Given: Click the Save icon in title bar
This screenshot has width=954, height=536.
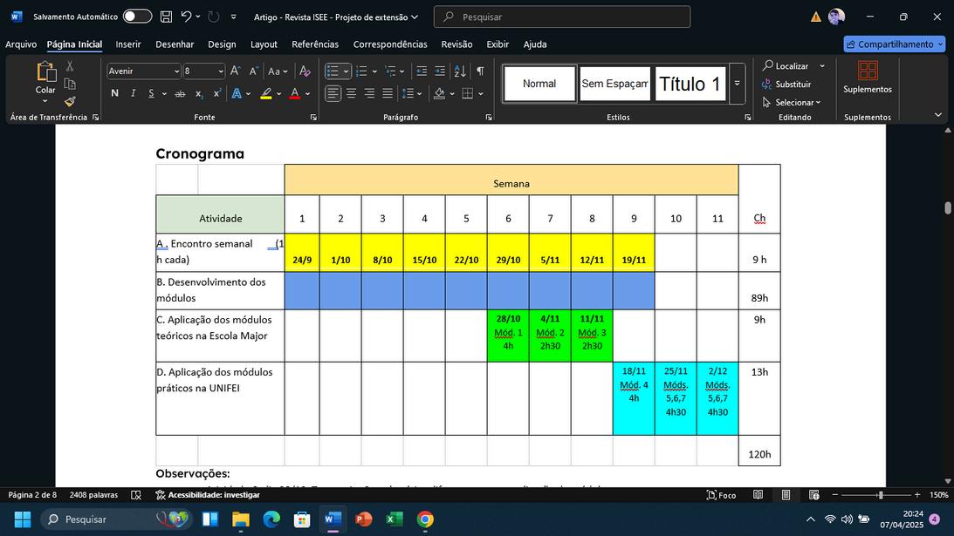Looking at the screenshot, I should pyautogui.click(x=166, y=17).
